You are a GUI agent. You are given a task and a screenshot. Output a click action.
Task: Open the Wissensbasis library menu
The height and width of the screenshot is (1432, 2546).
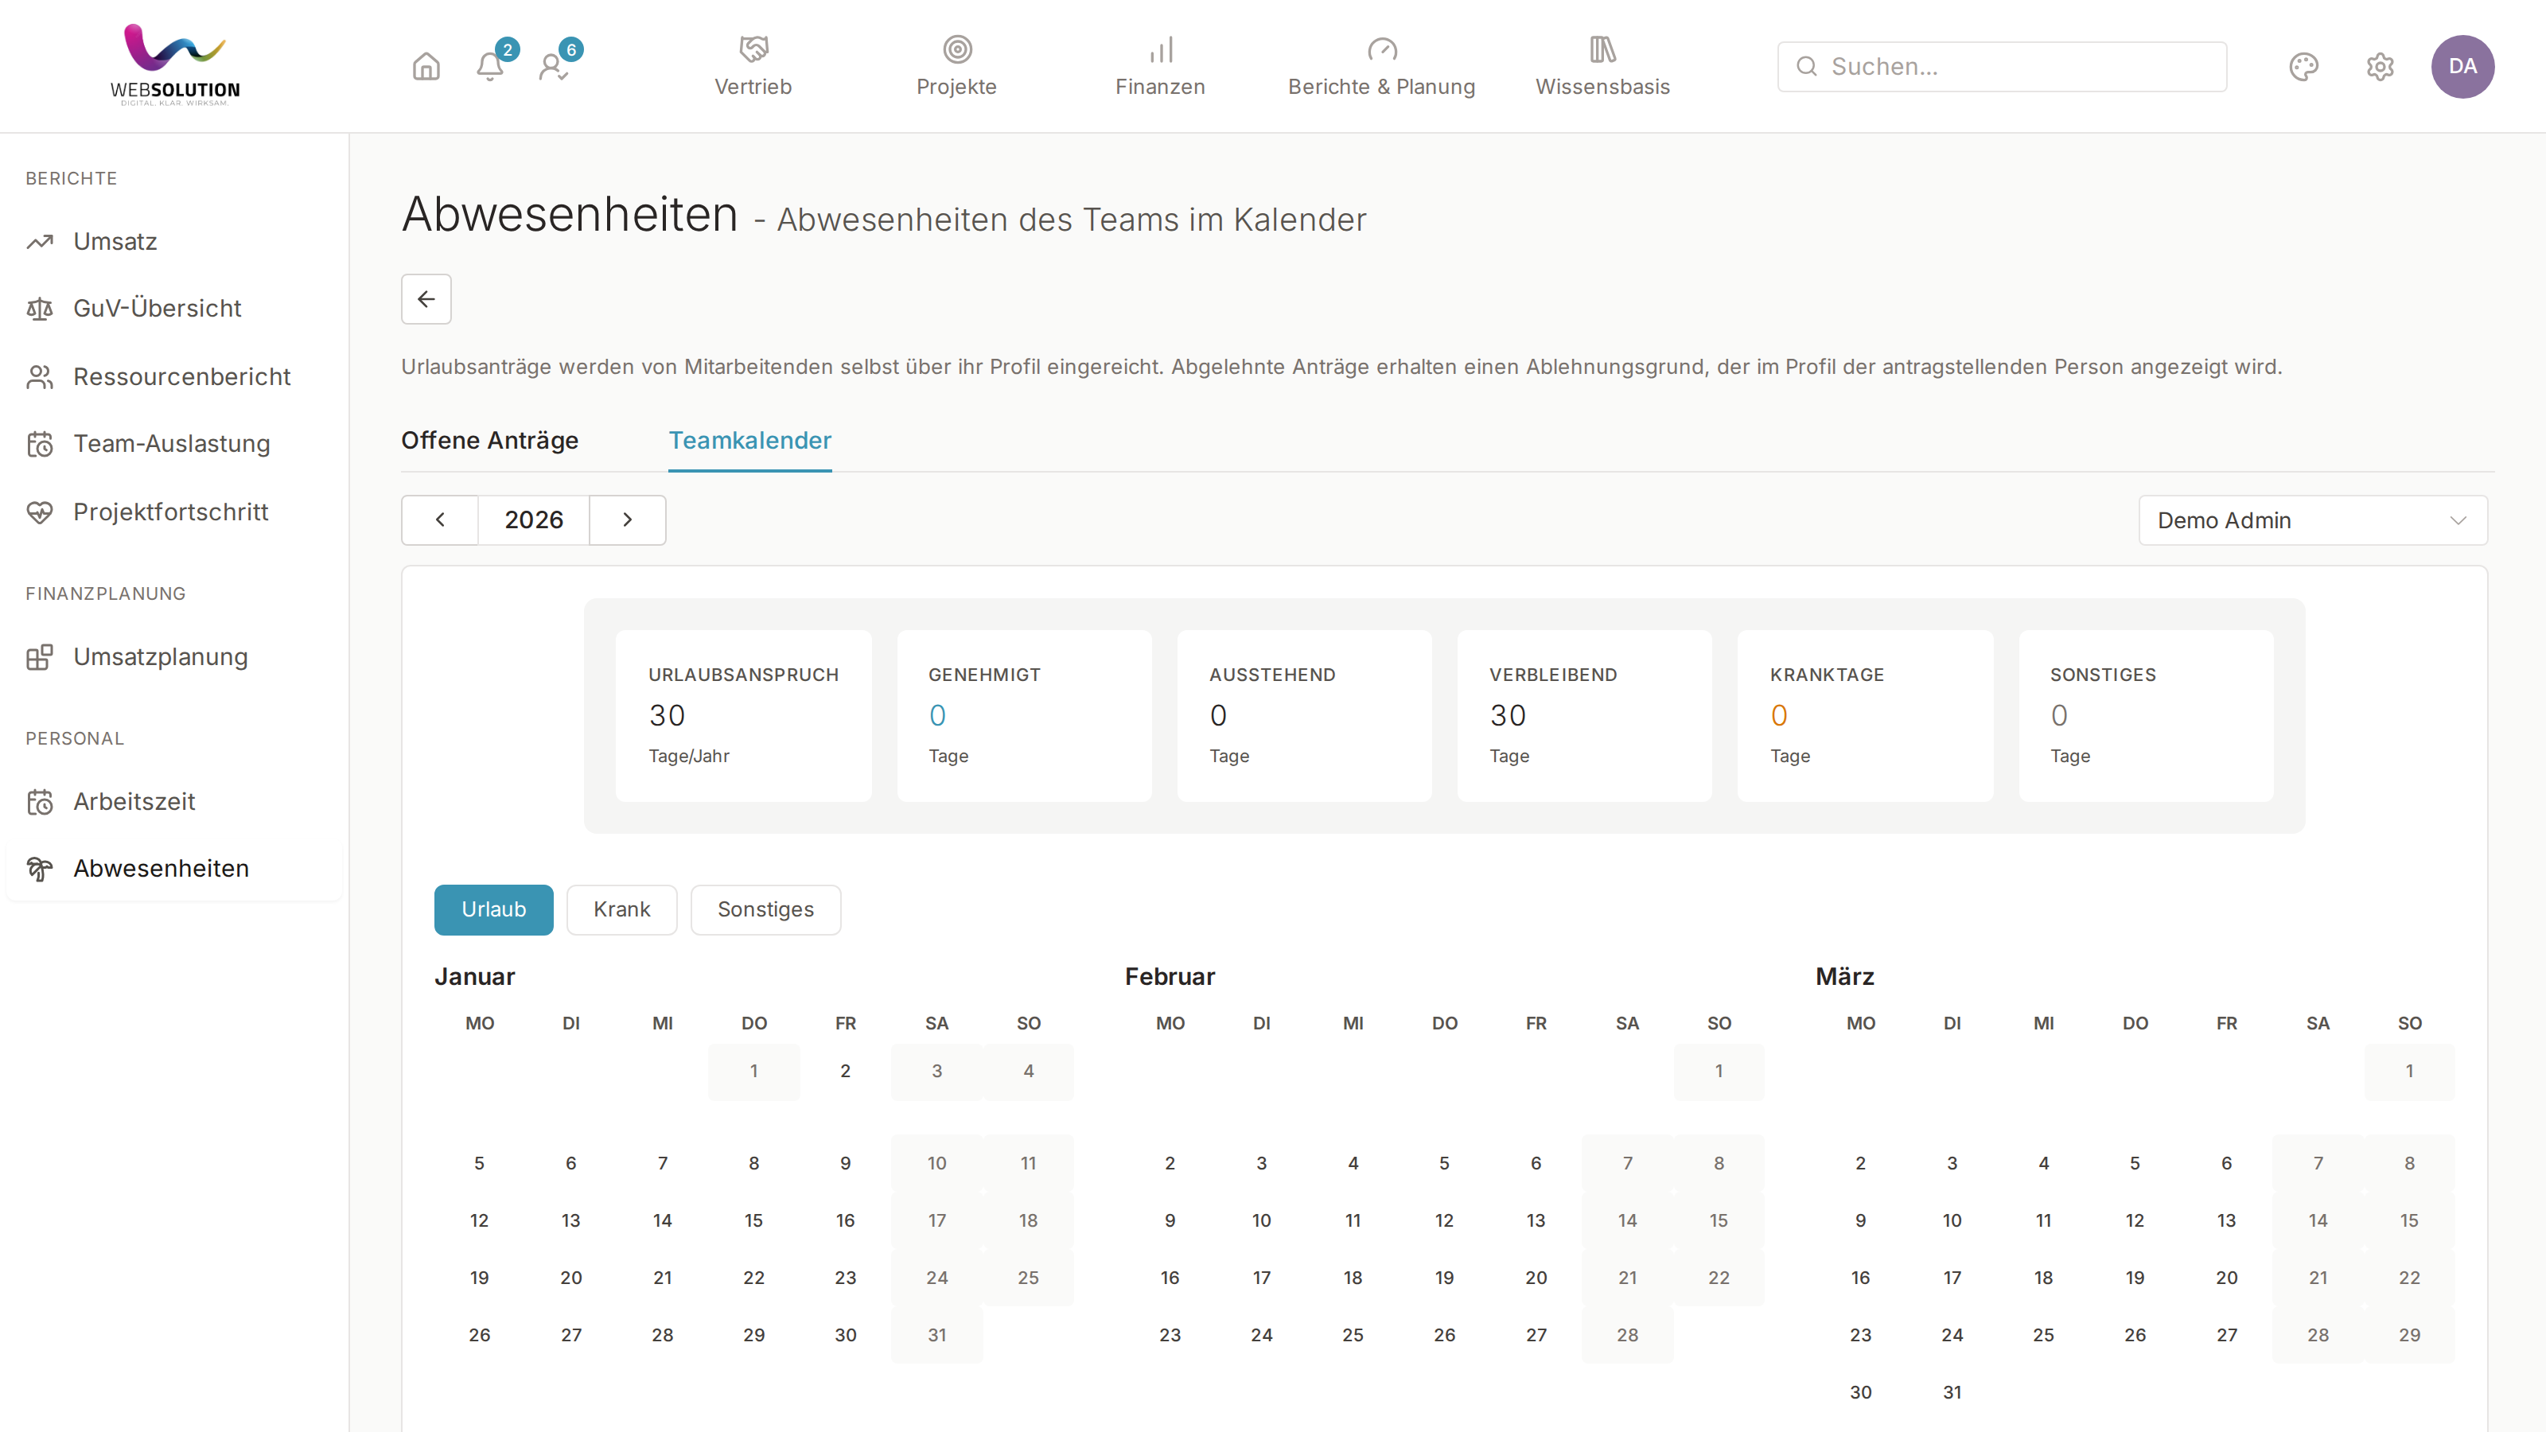pyautogui.click(x=1602, y=66)
